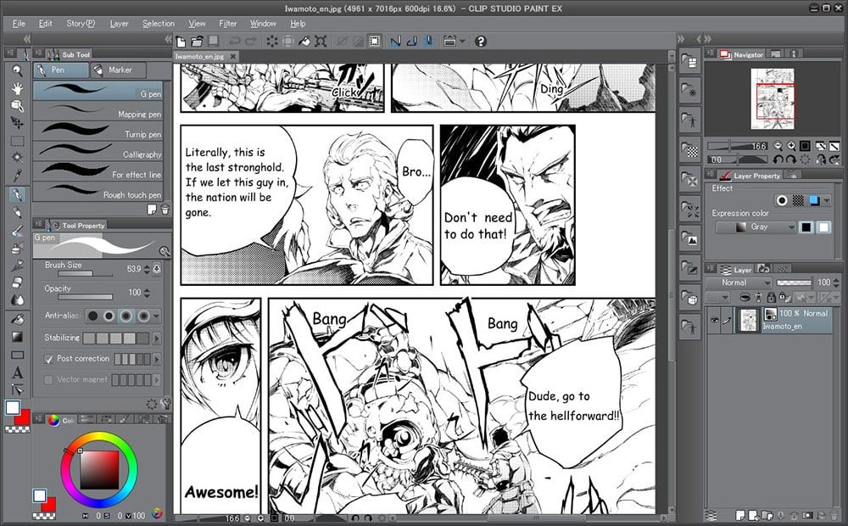The width and height of the screenshot is (848, 526).
Task: Click the color wheel hue ring
Action: coord(99,436)
